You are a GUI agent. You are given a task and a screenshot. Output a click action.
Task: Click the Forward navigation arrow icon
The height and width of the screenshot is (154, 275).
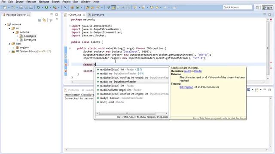(x=165, y=8)
